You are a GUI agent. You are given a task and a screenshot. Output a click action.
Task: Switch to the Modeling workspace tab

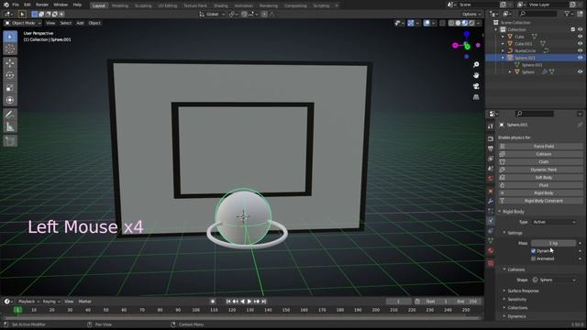pos(120,5)
